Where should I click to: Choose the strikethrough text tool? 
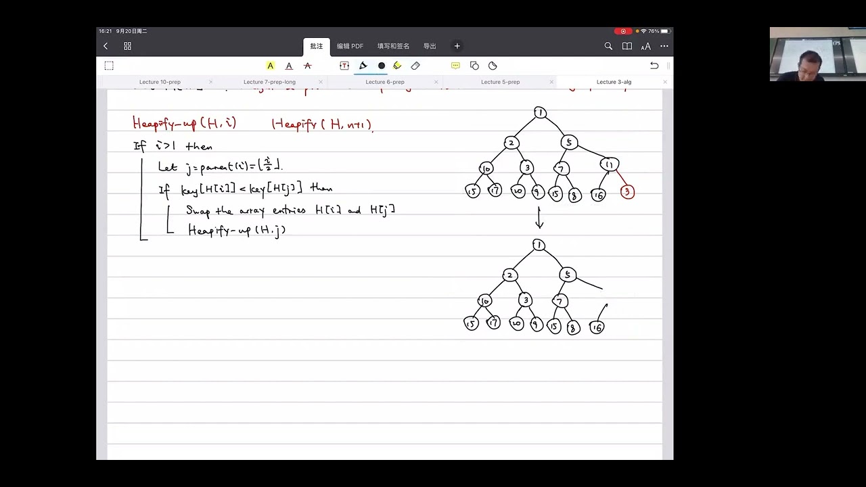coord(307,66)
